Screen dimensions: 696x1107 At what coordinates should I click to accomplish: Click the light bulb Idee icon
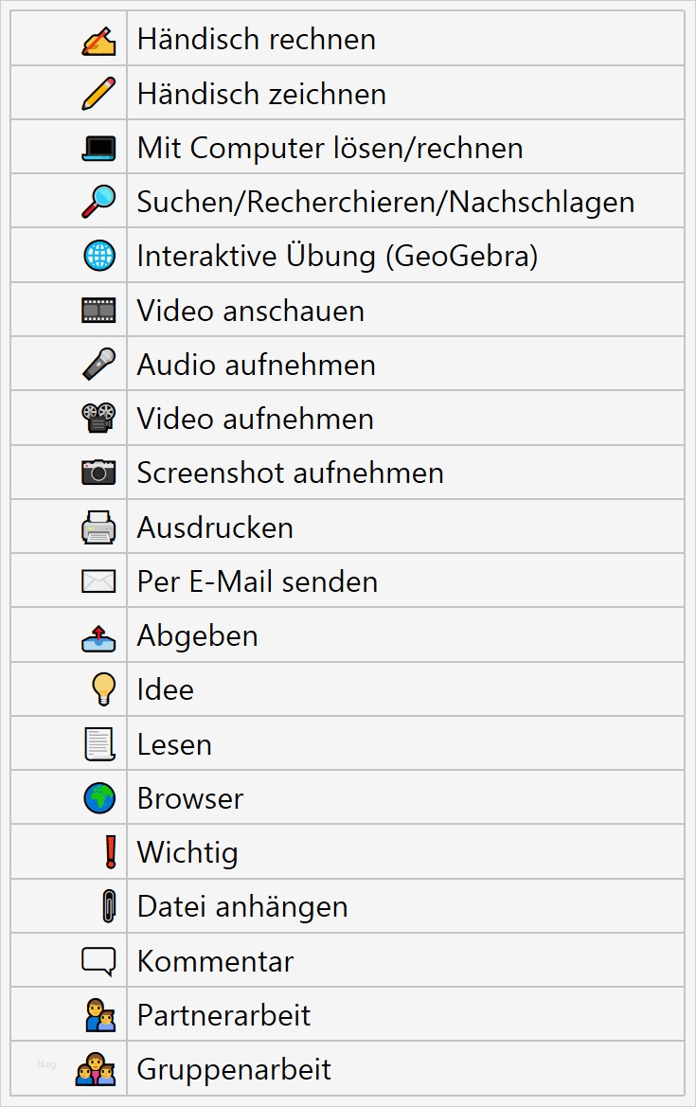101,689
